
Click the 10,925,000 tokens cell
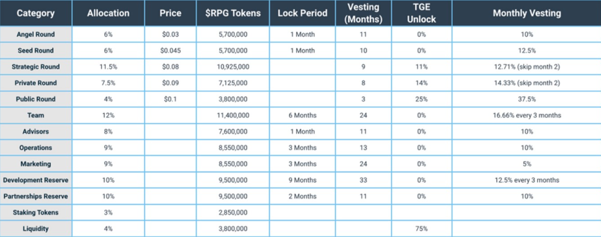point(233,67)
